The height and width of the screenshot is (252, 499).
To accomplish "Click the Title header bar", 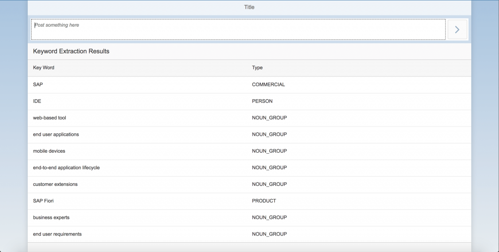I will [x=249, y=7].
